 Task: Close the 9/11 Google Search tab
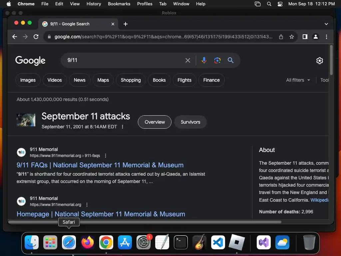[113, 24]
